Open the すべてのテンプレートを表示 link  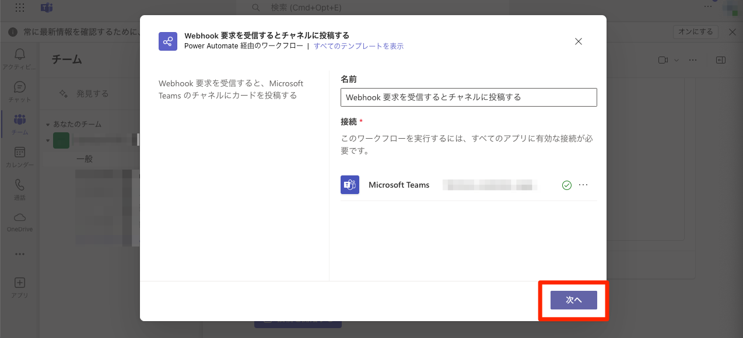coord(359,46)
